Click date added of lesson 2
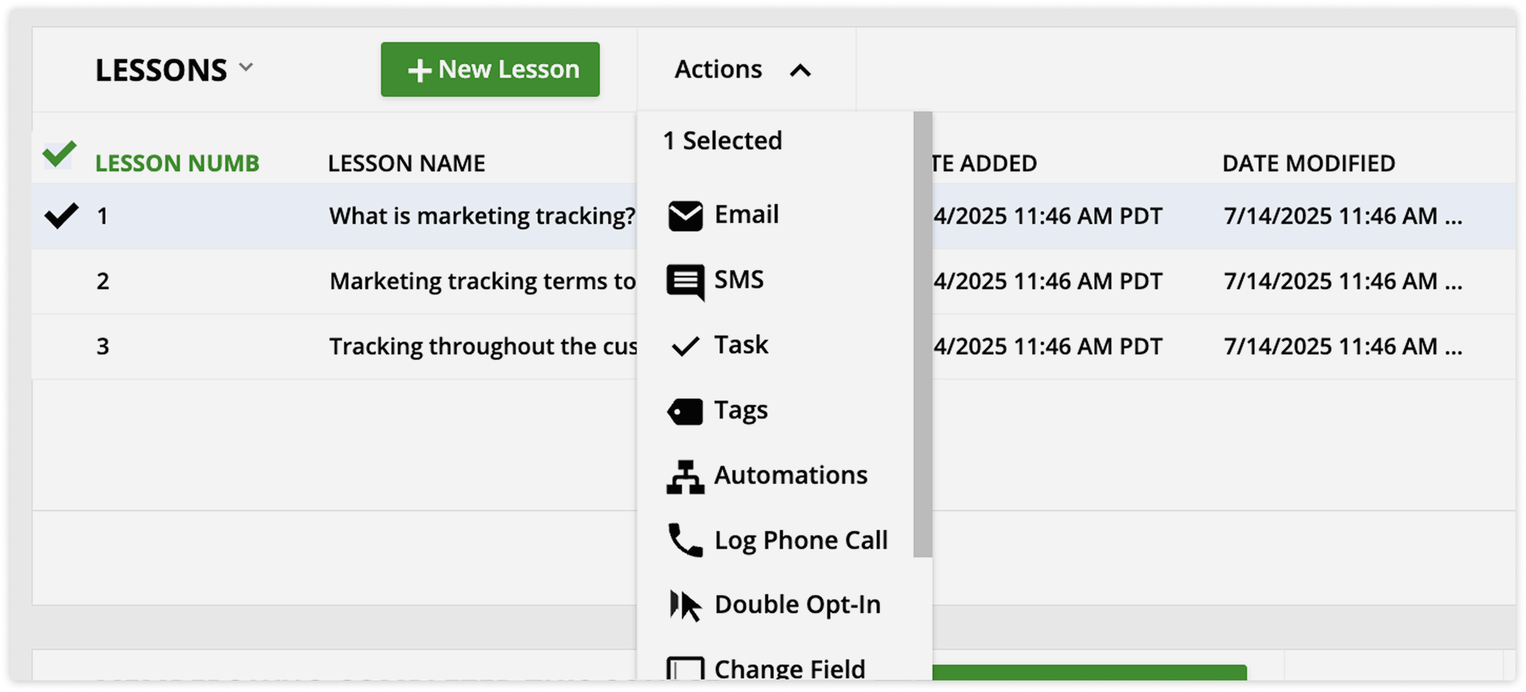Image resolution: width=1526 pixels, height=692 pixels. [x=1047, y=281]
